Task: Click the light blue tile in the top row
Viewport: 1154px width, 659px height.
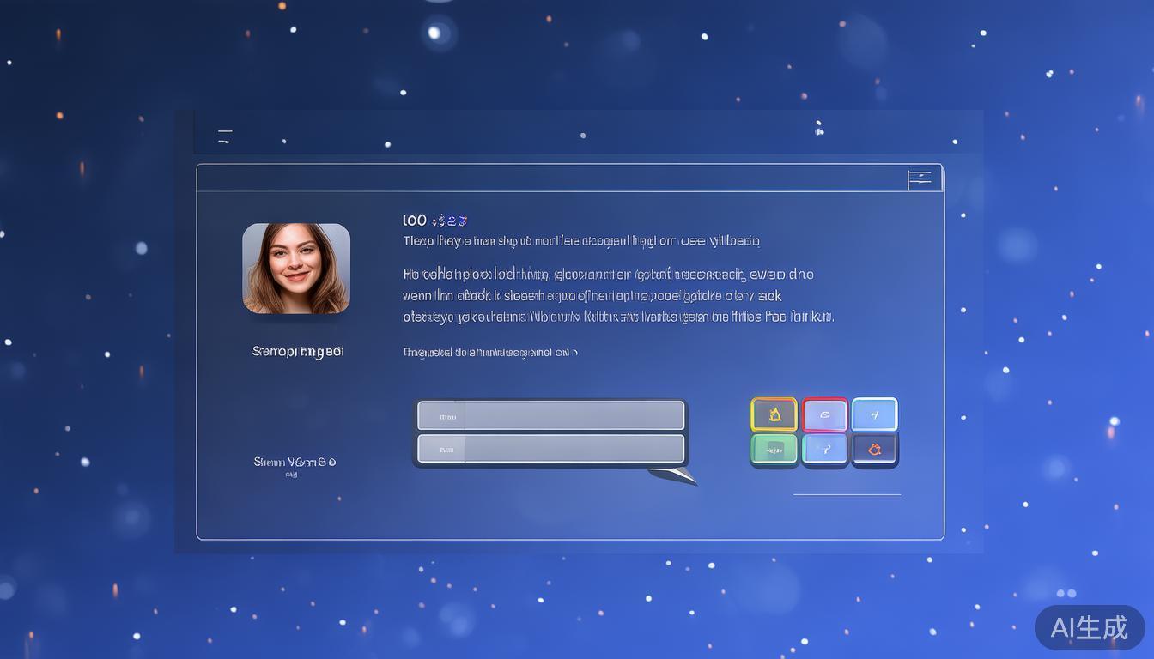Action: [x=874, y=415]
